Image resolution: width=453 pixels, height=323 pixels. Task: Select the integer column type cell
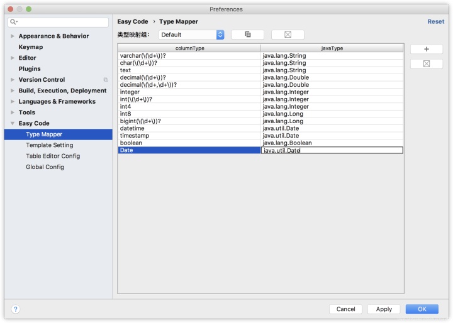point(189,92)
